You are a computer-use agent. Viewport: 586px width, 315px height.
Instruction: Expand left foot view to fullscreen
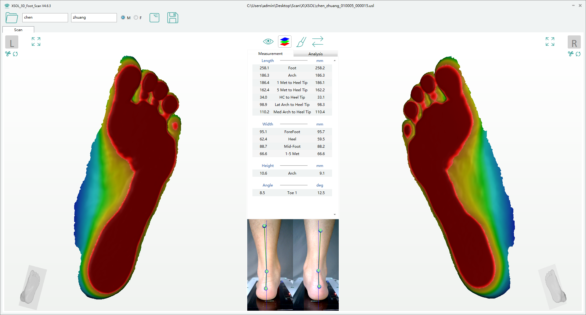[36, 42]
